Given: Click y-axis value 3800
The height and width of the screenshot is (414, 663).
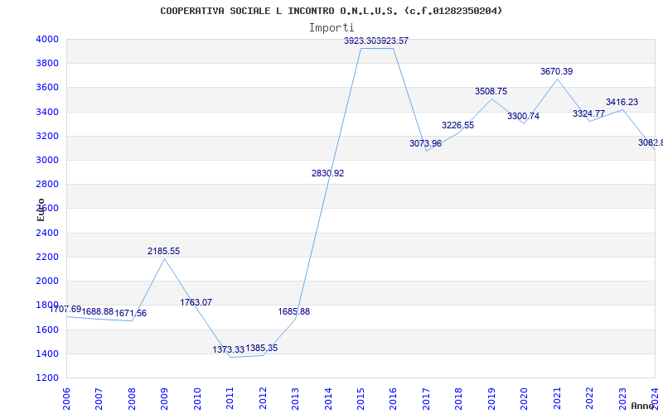Looking at the screenshot, I should coord(48,64).
